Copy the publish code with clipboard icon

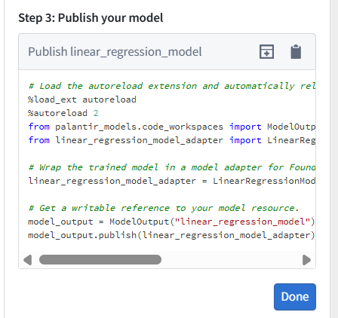click(x=296, y=52)
